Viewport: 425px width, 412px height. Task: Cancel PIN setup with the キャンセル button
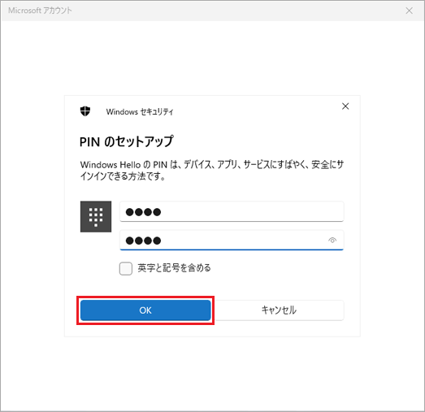tap(279, 310)
